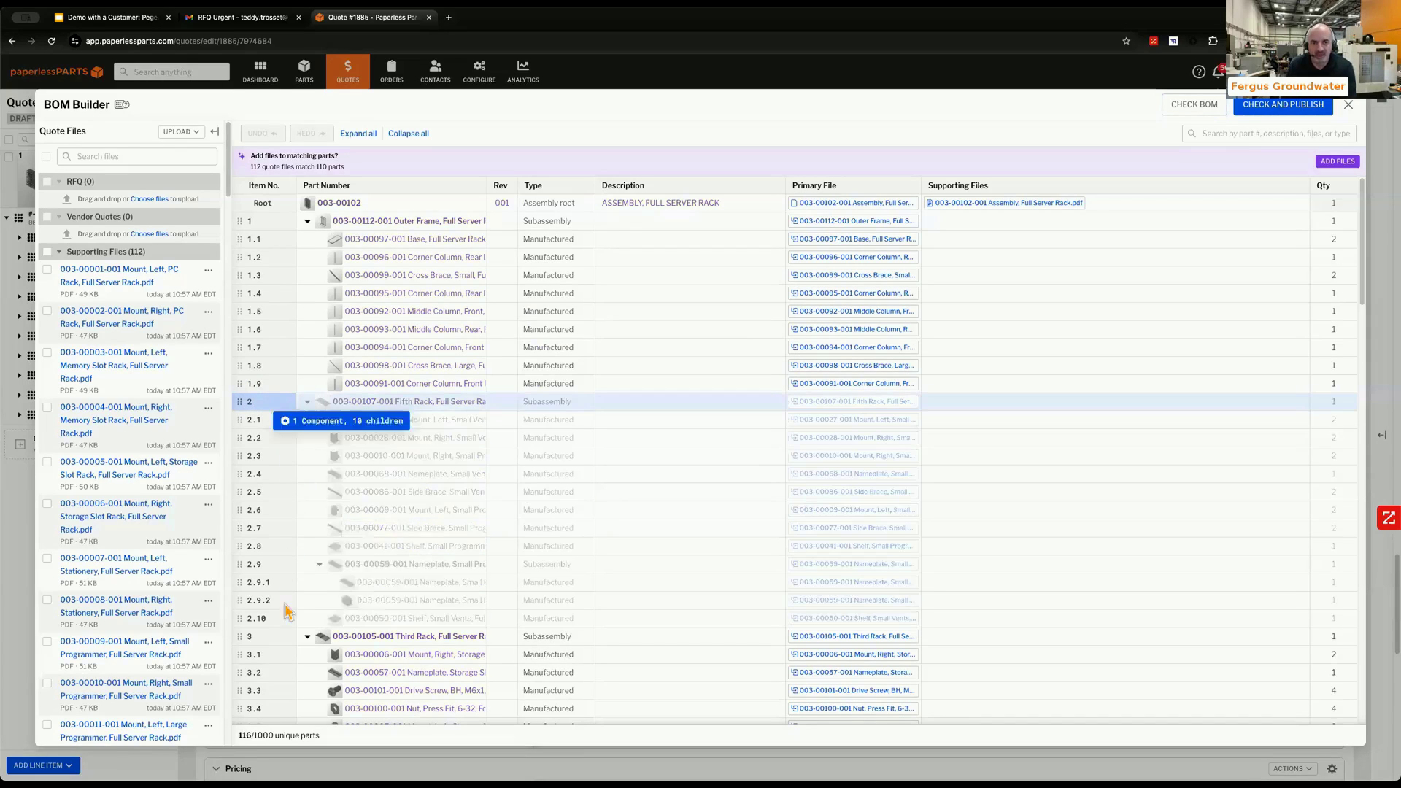The image size is (1401, 788).
Task: Check 003-00005-001 Mount Left Storage file
Action: point(47,462)
